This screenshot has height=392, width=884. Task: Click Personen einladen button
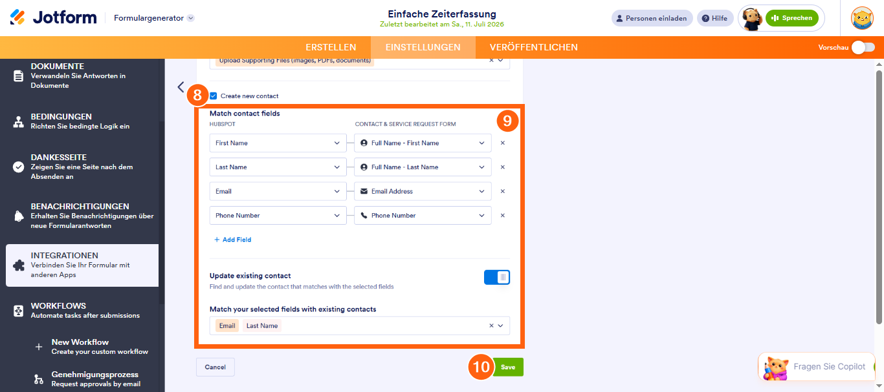pyautogui.click(x=652, y=18)
